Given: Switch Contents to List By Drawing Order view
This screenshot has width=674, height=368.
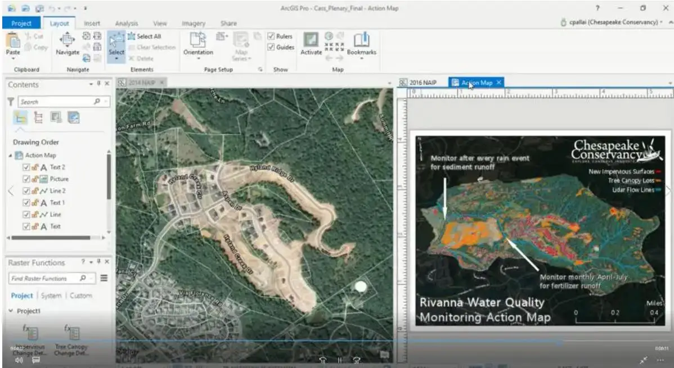Looking at the screenshot, I should [20, 118].
